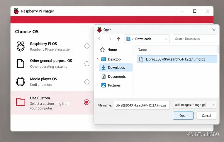The height and width of the screenshot is (142, 224).
Task: Expand the Pictures tree node
Action: 98,85
